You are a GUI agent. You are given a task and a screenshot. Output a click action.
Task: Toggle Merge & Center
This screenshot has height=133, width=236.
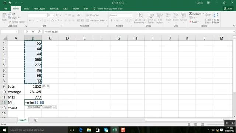coord(96,21)
